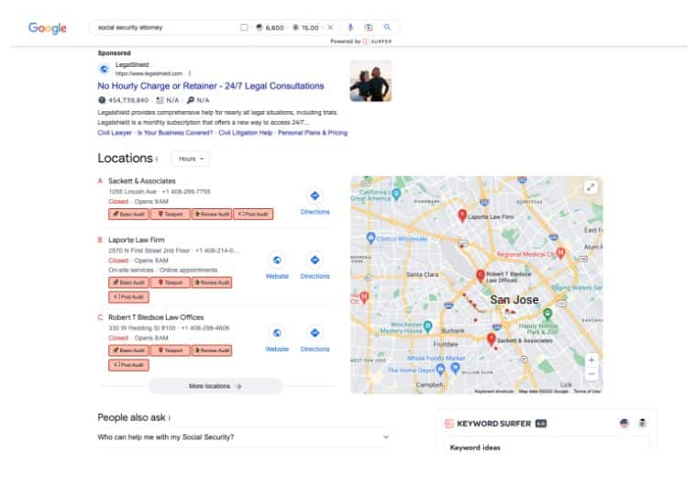Image resolution: width=697 pixels, height=477 pixels.
Task: Expand the Hours filter dropdown
Action: click(191, 159)
